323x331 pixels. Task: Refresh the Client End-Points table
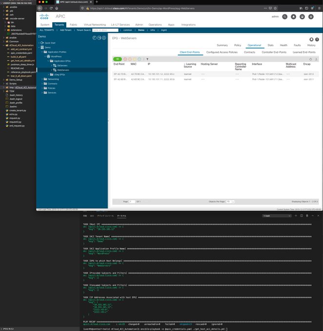pos(310,59)
